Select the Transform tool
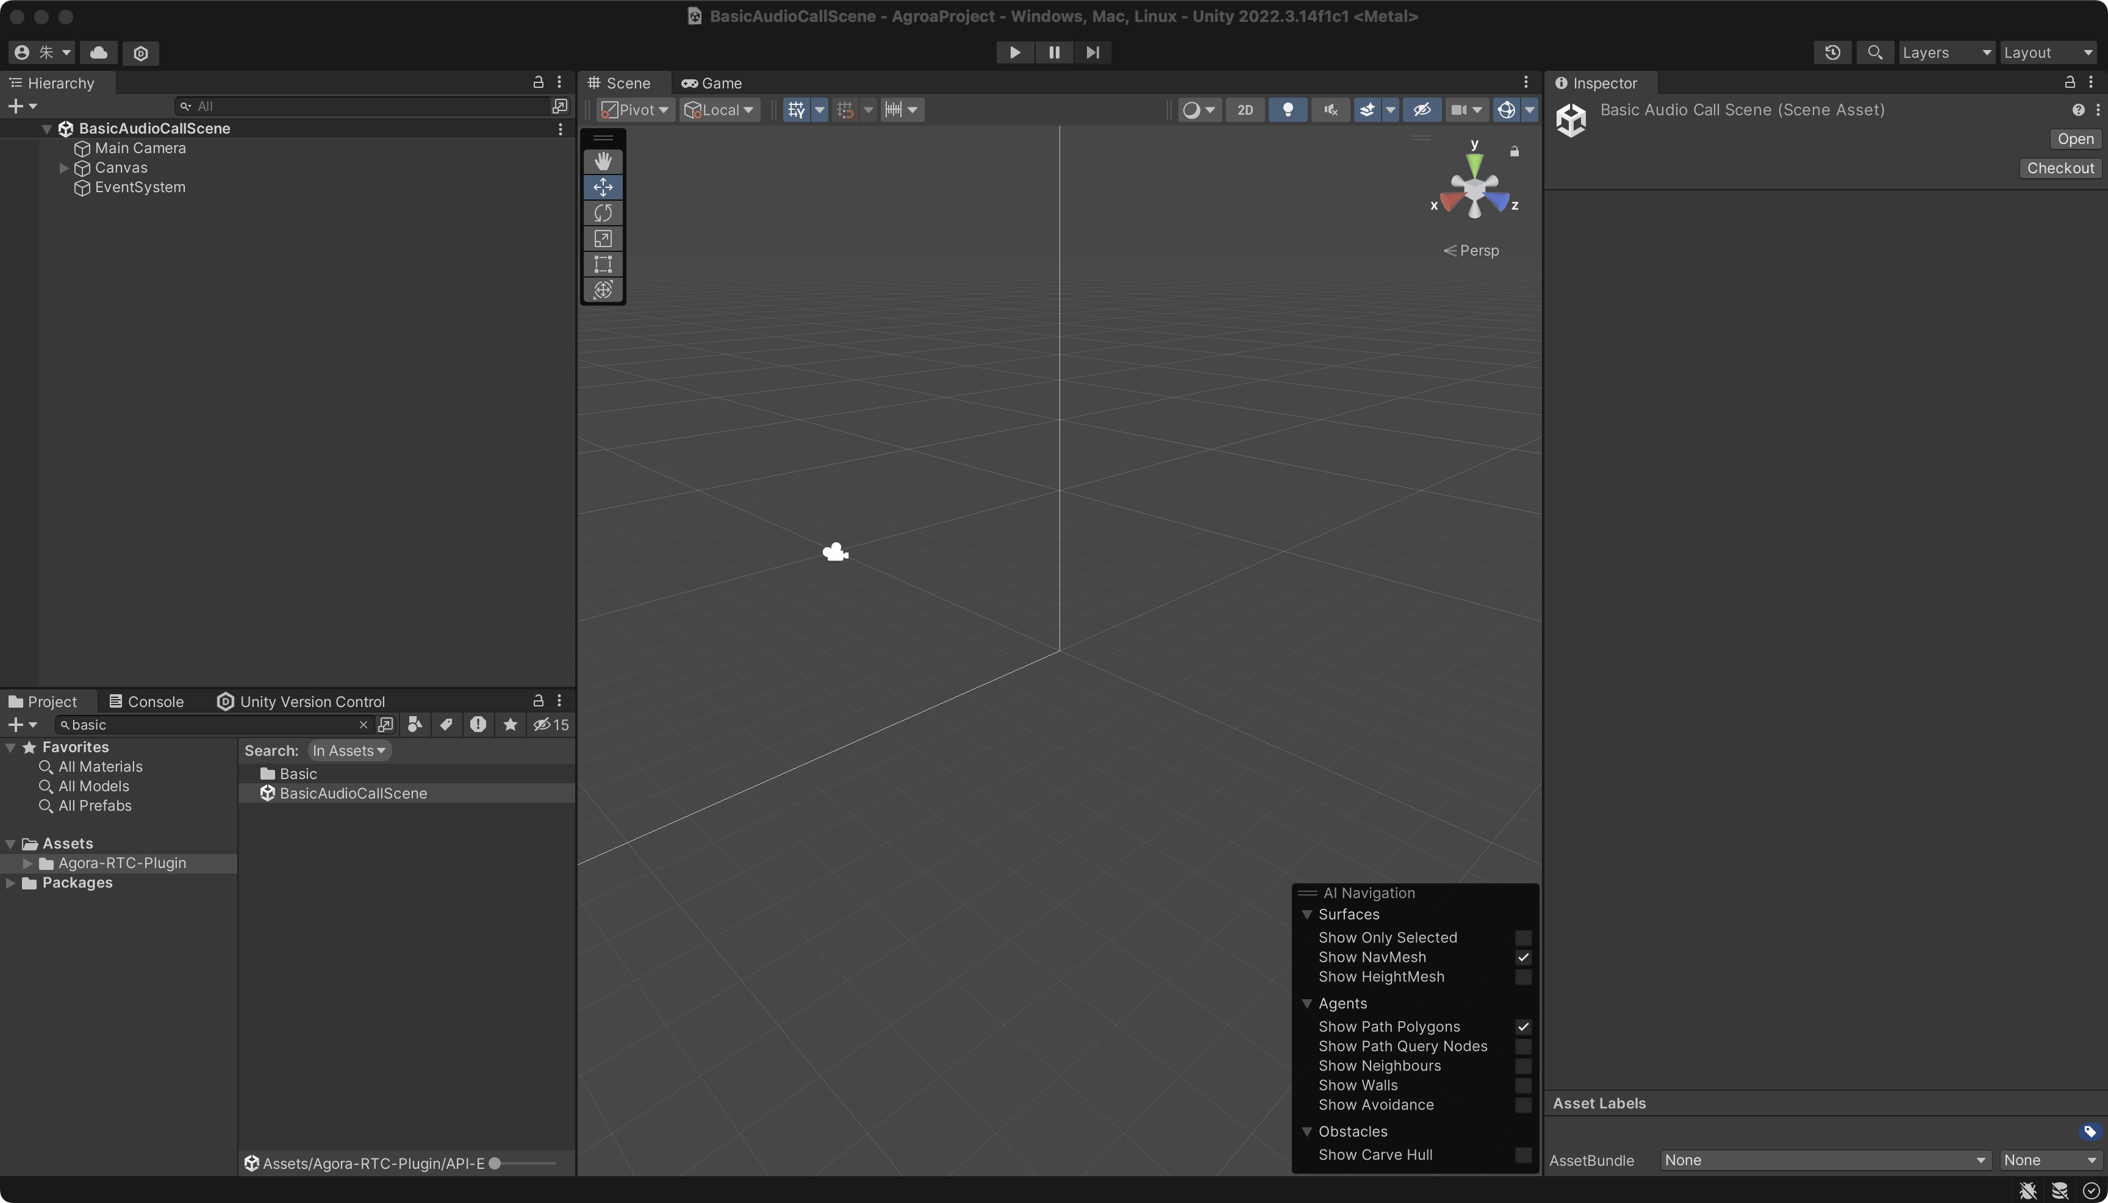Image resolution: width=2108 pixels, height=1203 pixels. pos(603,289)
